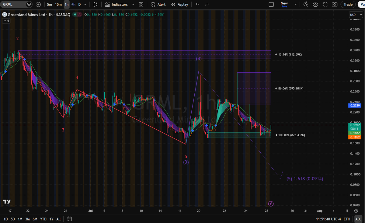Click the purple lightning event marker
Screen dimensions: 365x223
[x=271, y=203]
